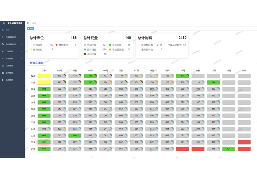Click the document icon for 物料基础信息

3,44
